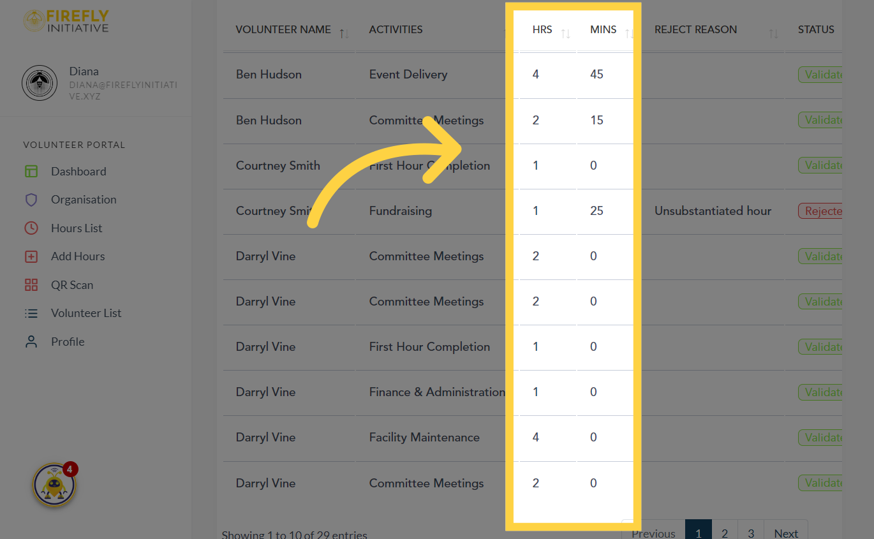Click the Next pagination button
The height and width of the screenshot is (539, 874).
pyautogui.click(x=786, y=533)
